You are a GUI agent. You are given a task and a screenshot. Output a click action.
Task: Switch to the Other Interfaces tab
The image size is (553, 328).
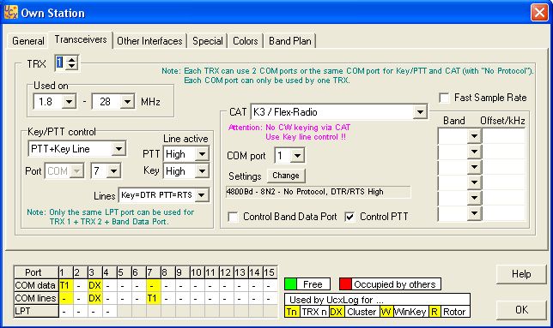[149, 41]
